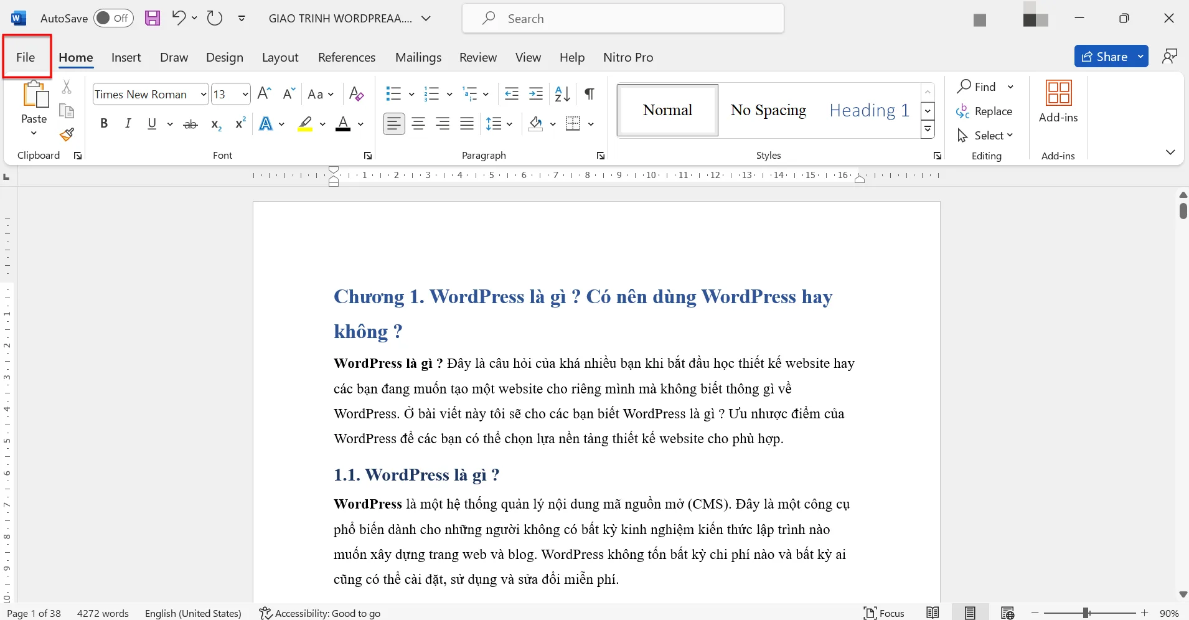Toggle Align Left paragraph button
The height and width of the screenshot is (620, 1189).
[393, 123]
